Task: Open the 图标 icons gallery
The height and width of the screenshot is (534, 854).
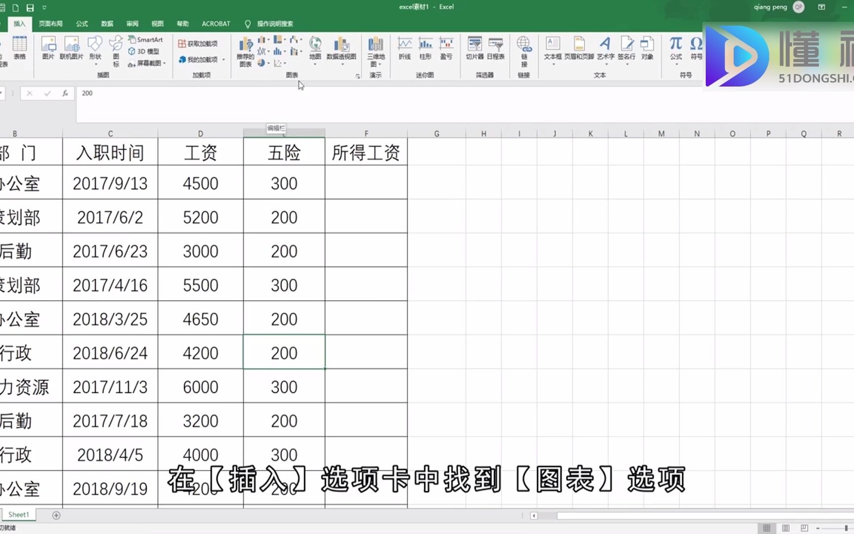Action: pos(116,51)
